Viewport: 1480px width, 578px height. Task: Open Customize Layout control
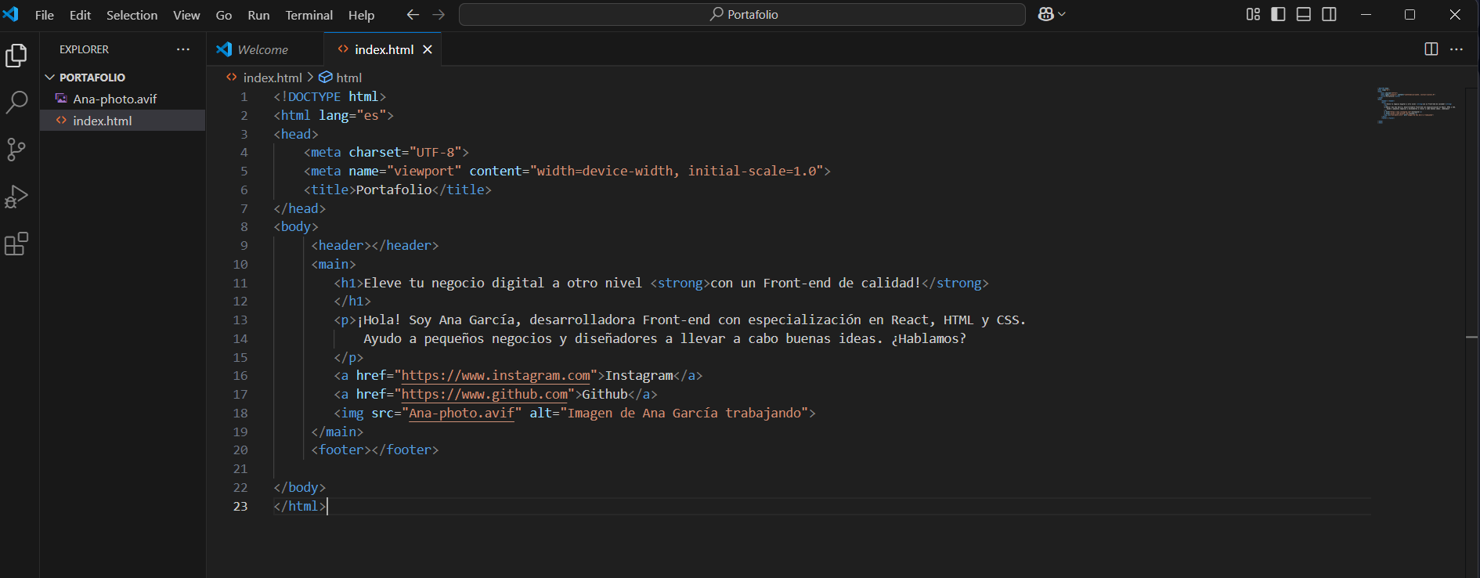click(1253, 14)
